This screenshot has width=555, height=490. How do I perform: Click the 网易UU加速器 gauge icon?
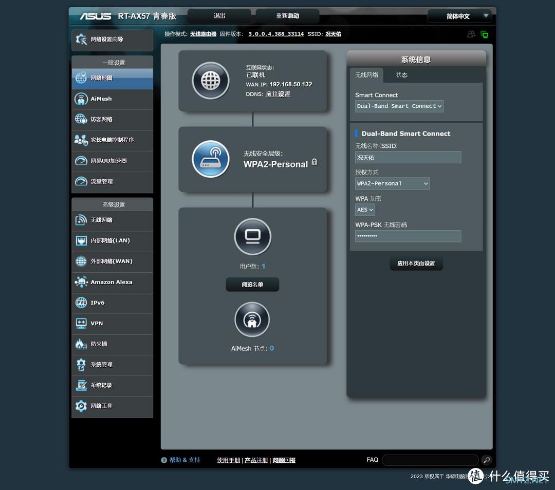pos(81,161)
